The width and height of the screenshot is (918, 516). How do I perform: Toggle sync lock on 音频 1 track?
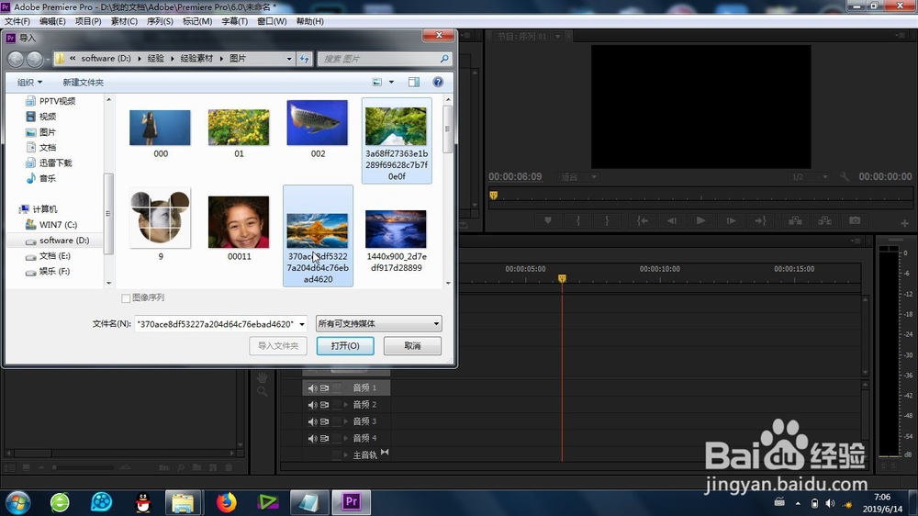pos(324,387)
